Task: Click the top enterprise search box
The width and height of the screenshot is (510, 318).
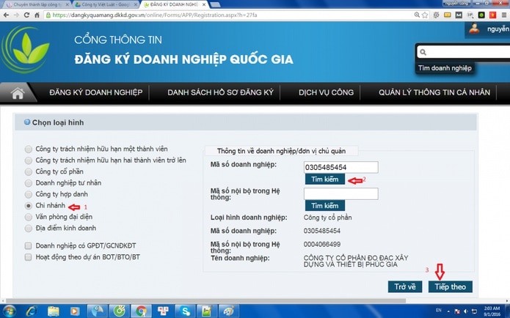Action: click(465, 52)
